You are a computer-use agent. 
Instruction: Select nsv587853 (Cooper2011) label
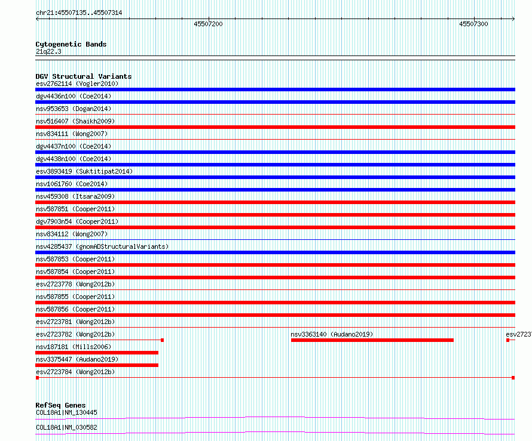pyautogui.click(x=75, y=259)
